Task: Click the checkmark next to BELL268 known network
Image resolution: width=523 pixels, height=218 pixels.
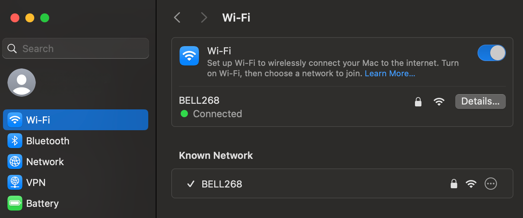Action: point(191,183)
